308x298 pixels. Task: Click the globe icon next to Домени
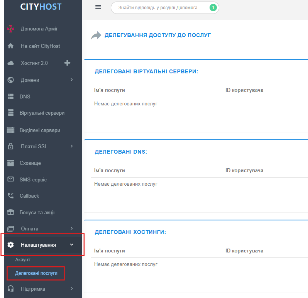tap(11, 80)
